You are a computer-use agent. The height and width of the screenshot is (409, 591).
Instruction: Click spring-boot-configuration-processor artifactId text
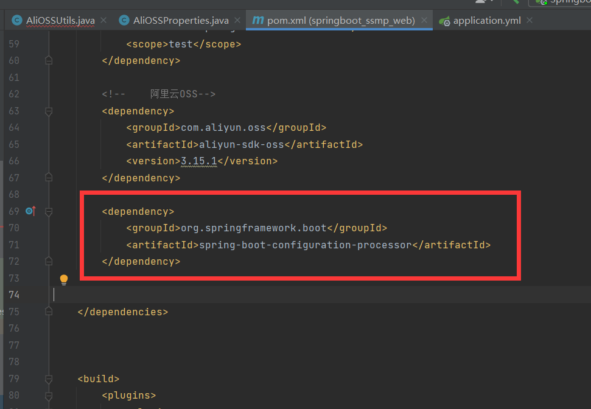pyautogui.click(x=306, y=245)
